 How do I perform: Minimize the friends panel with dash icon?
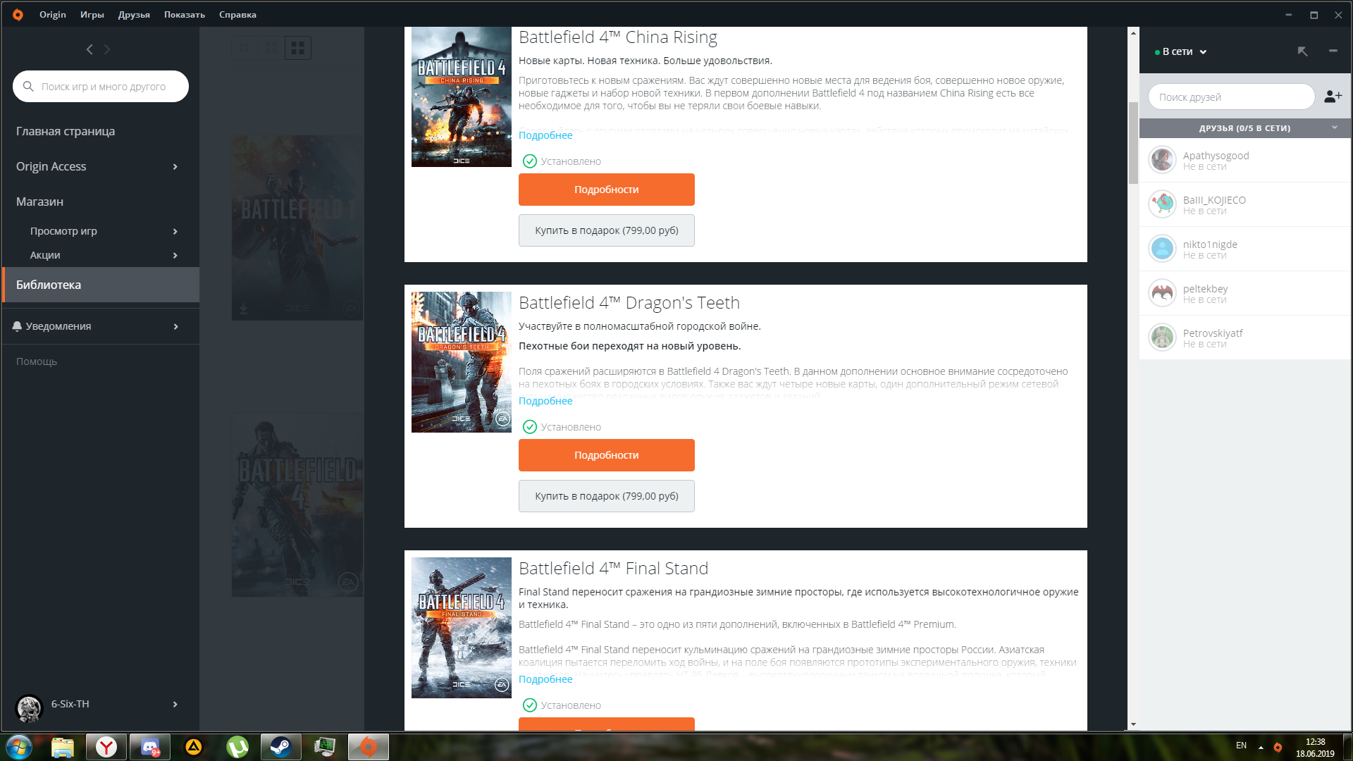tap(1333, 51)
